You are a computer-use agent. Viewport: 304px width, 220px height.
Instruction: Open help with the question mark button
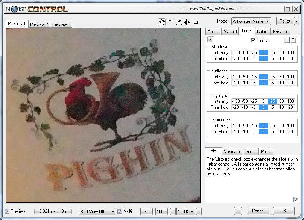(238, 211)
